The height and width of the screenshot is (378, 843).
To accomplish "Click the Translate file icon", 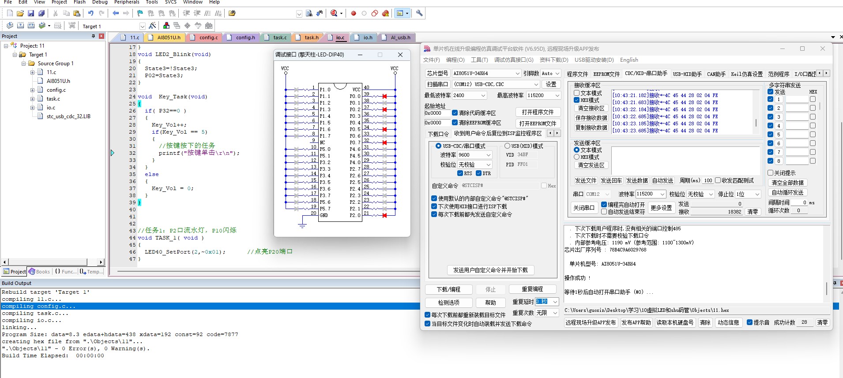I will click(10, 26).
